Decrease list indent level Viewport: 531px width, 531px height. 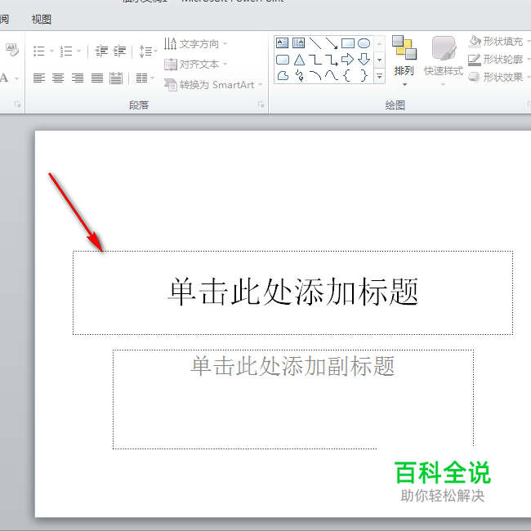pyautogui.click(x=101, y=51)
